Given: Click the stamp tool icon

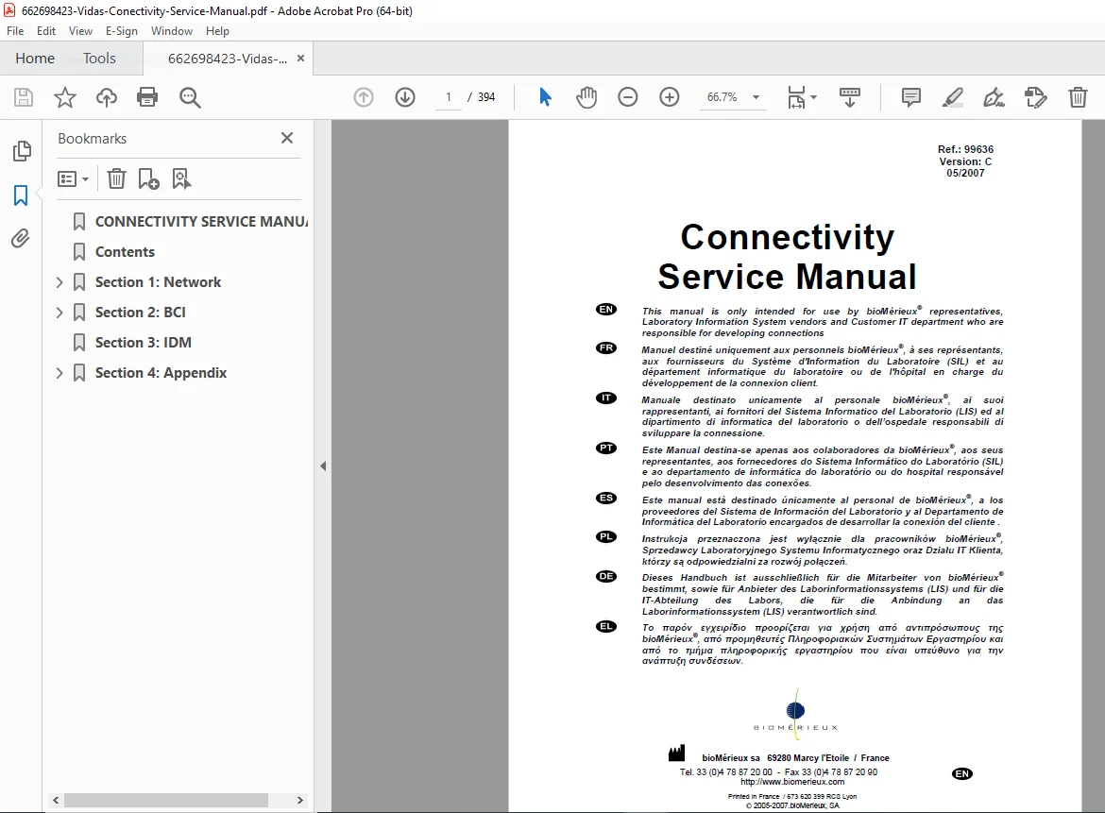Looking at the screenshot, I should pos(1035,97).
